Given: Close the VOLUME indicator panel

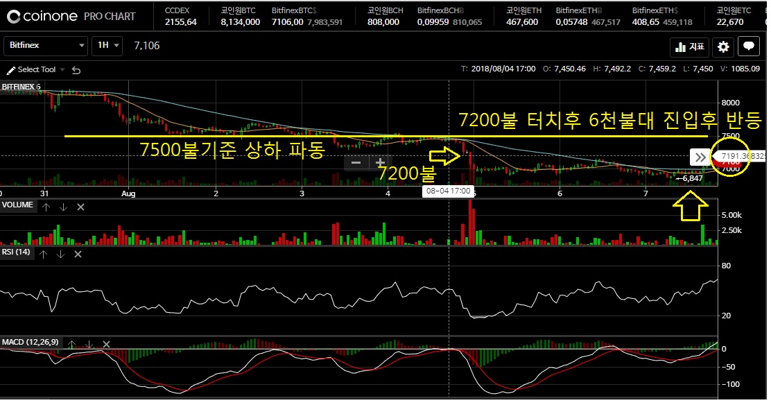Looking at the screenshot, I should [80, 207].
